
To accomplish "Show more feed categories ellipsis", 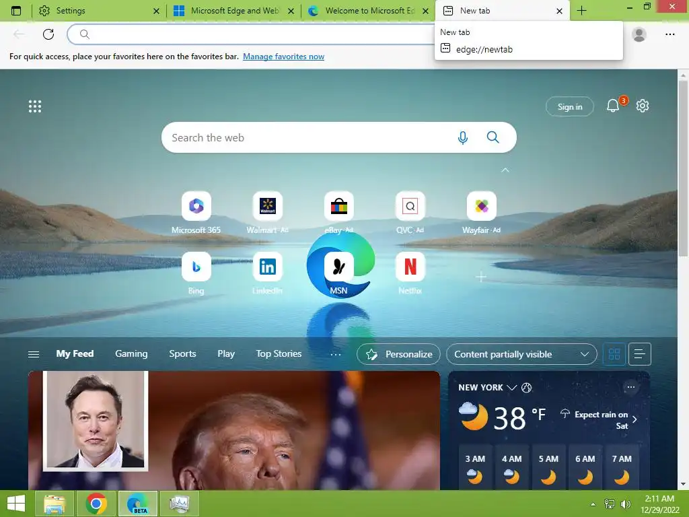I will 335,354.
